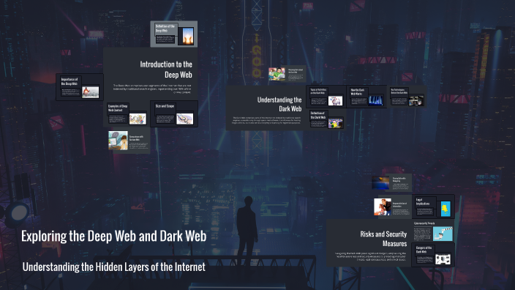The width and height of the screenshot is (515, 290).
Task: Open the 'Staying Safe while Navigating' slide
Action: 391,183
